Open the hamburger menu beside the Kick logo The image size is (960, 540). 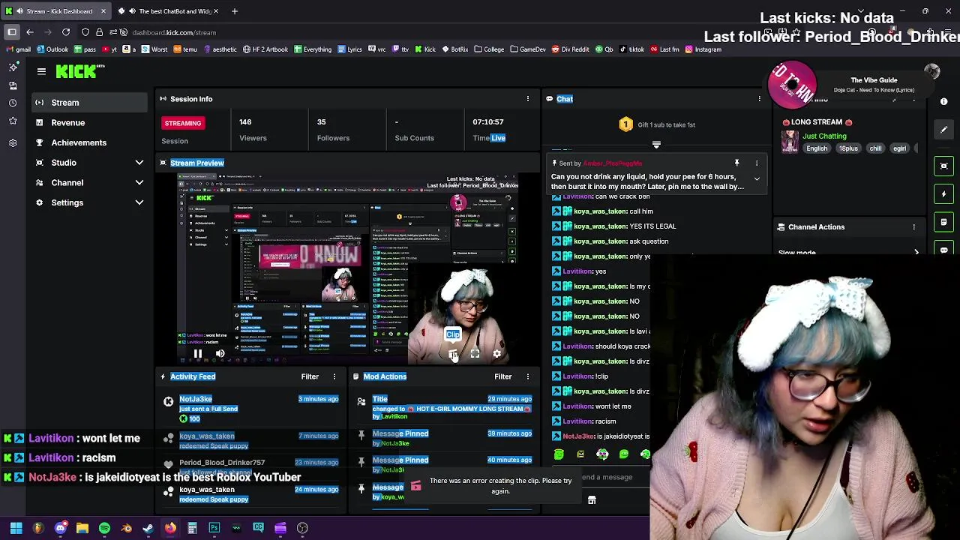pyautogui.click(x=41, y=71)
